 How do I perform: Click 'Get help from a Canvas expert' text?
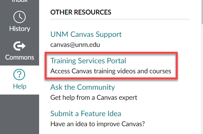[94, 98]
